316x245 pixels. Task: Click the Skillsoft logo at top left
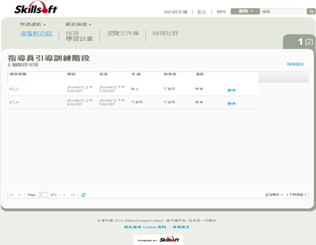tap(36, 8)
